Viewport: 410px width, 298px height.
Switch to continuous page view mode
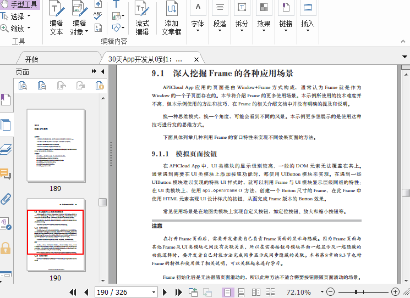[241, 292]
